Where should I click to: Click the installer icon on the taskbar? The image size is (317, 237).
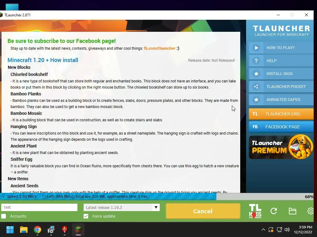(x=51, y=230)
